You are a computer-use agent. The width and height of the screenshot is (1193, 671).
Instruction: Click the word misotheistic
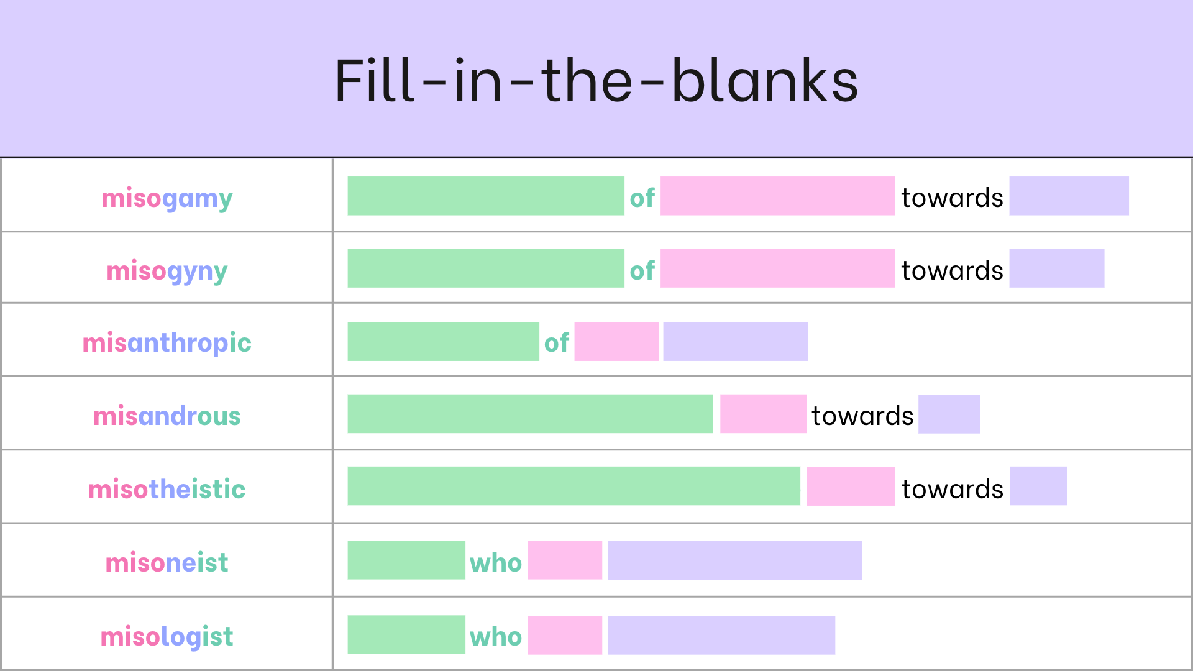167,489
